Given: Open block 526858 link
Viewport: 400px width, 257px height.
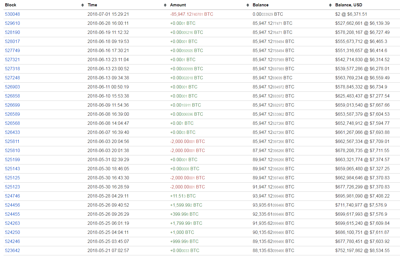Looking at the screenshot, I should (x=12, y=96).
